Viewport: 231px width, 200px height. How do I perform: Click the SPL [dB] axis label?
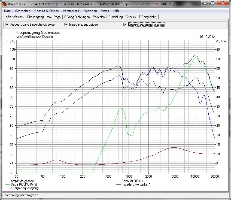coord(9,41)
